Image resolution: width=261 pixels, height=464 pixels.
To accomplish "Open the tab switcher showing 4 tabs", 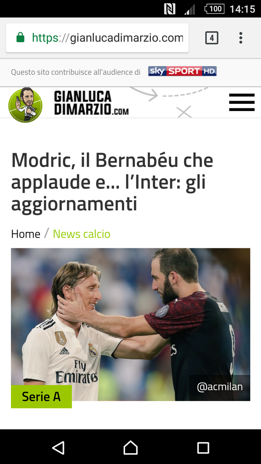I will pos(212,38).
